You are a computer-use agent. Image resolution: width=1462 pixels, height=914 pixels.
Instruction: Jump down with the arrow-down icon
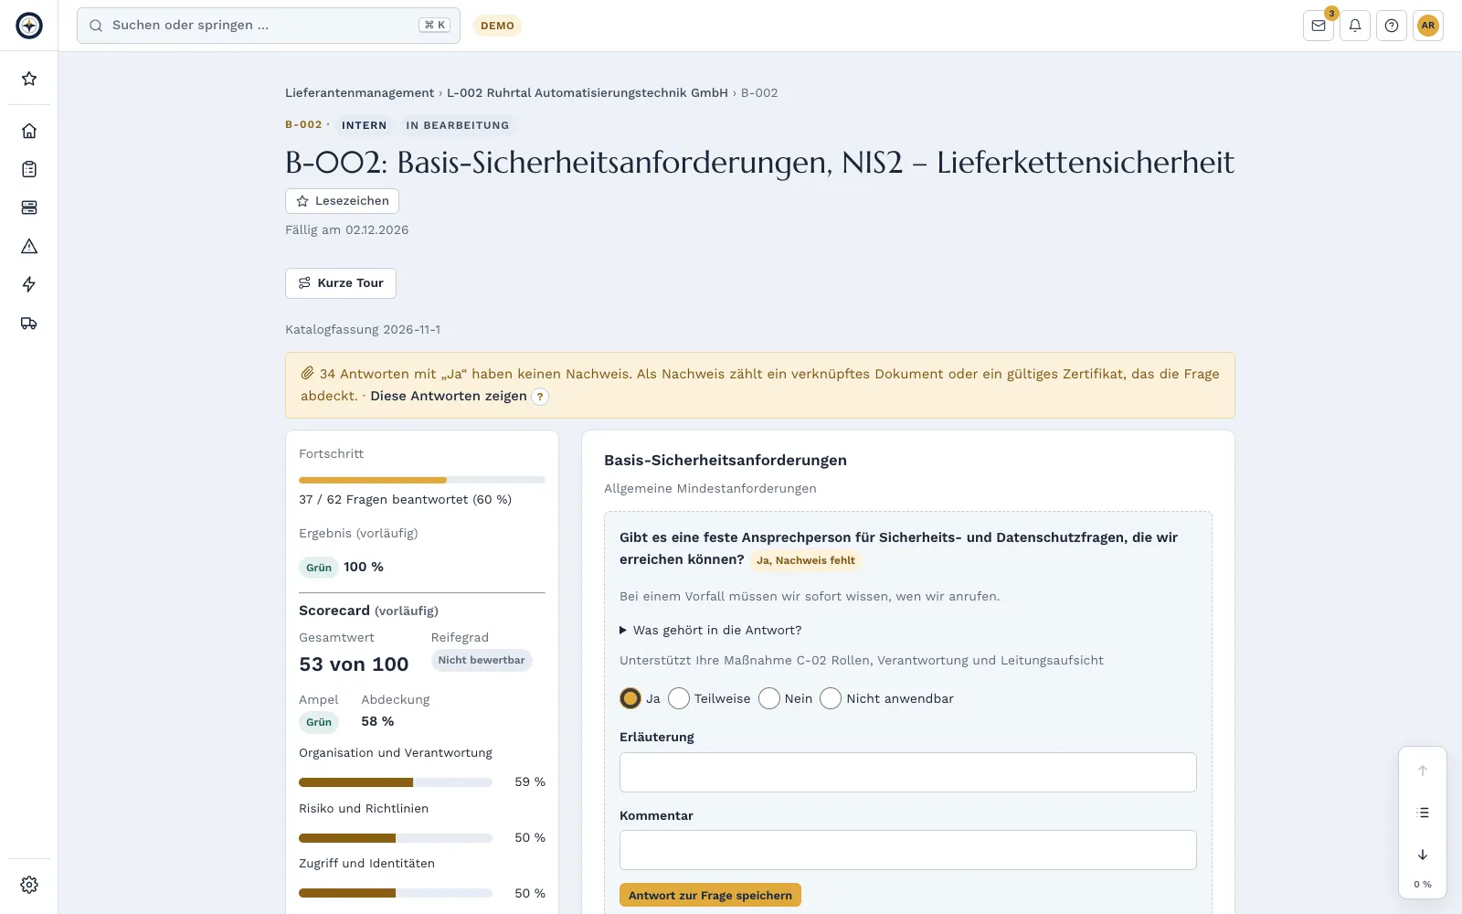tap(1423, 855)
